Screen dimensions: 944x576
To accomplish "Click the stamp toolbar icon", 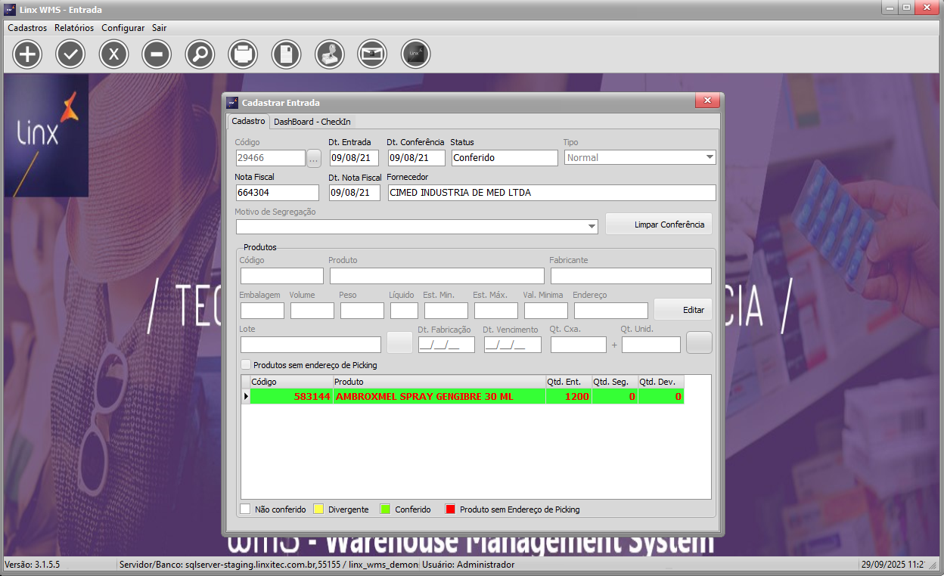I will point(329,54).
